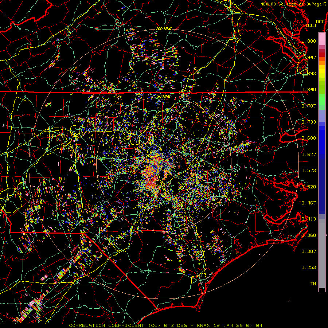This screenshot has height=328, width=328.
Task: Click the black swatch at legend bottom
Action: click(322, 290)
